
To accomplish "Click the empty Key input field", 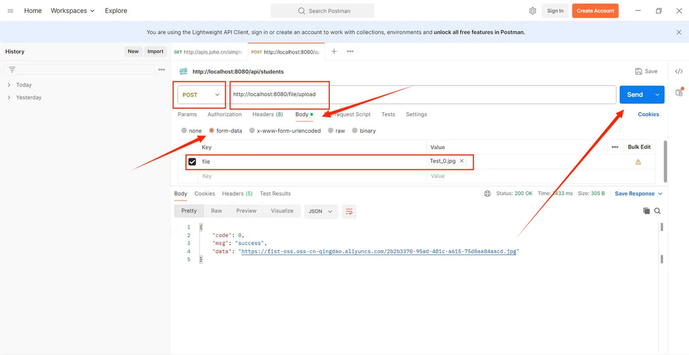I will point(313,176).
